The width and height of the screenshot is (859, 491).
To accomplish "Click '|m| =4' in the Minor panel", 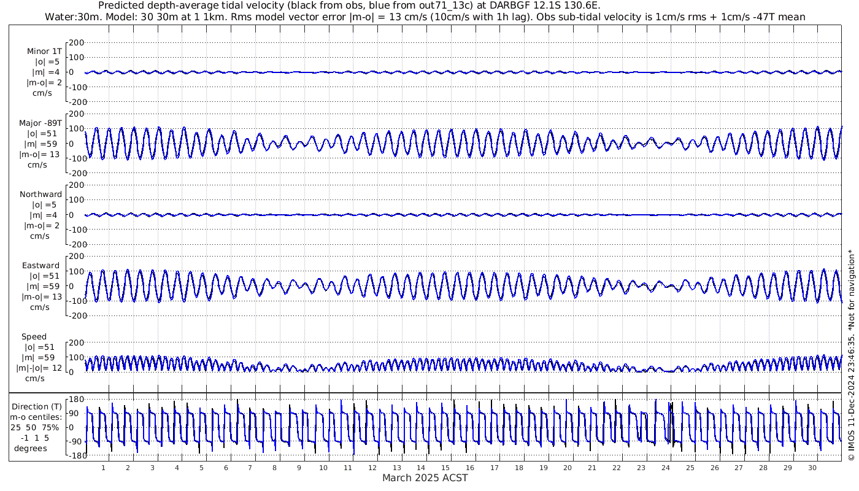I will pos(46,72).
